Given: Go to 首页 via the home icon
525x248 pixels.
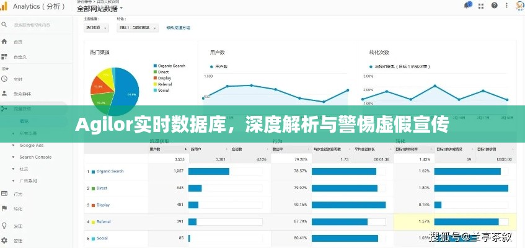Looking at the screenshot, I should (x=4, y=42).
